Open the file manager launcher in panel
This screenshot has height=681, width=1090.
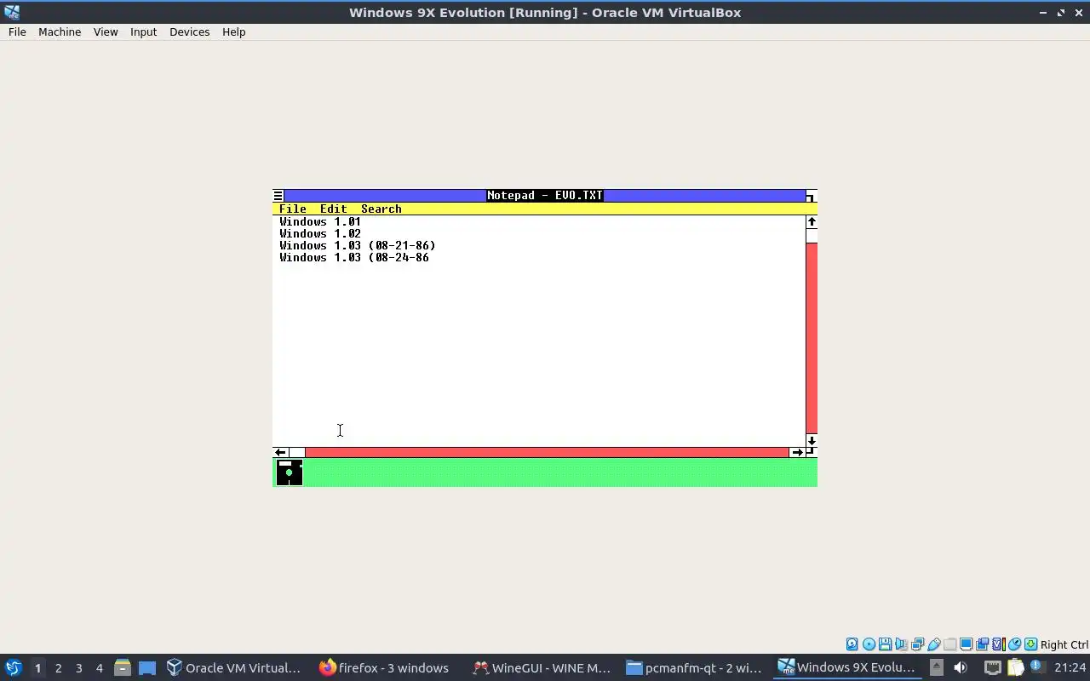[x=122, y=667]
